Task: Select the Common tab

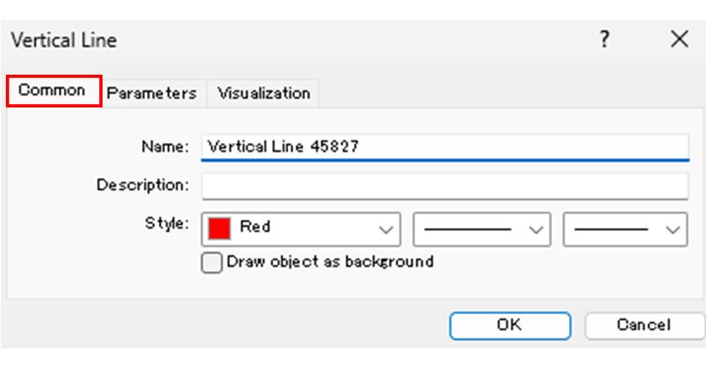Action: [x=52, y=91]
